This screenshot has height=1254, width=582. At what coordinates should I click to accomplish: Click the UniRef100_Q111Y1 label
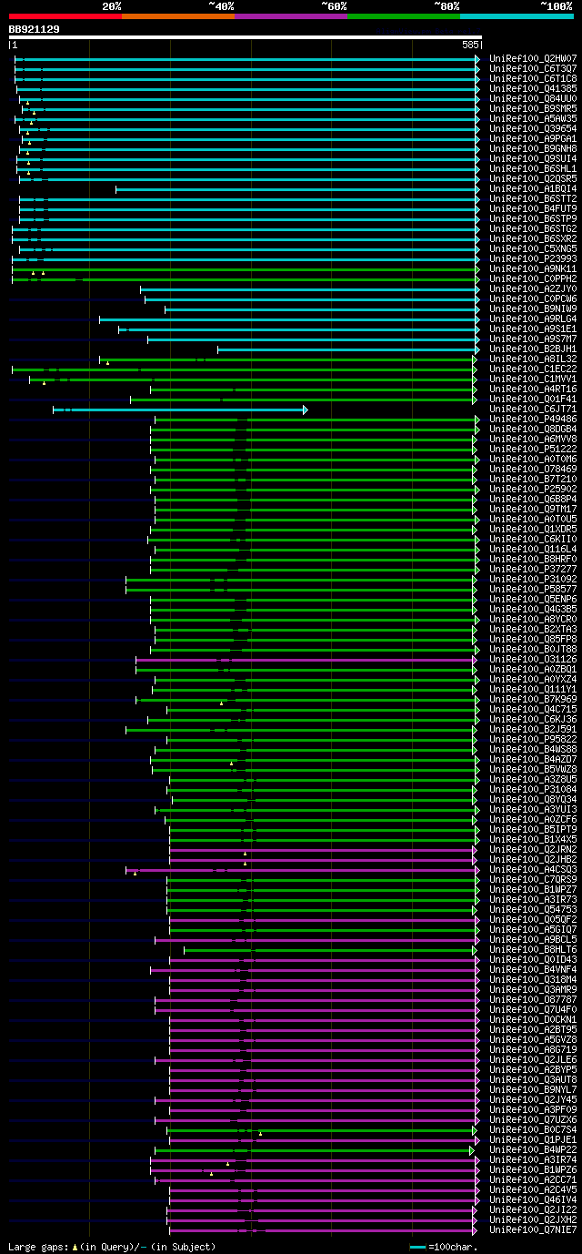point(533,689)
